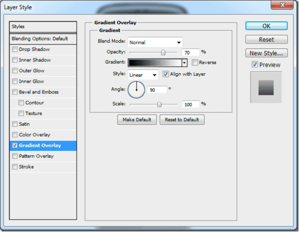299x232 pixels.
Task: Open the Style Linear dropdown
Action: tap(143, 75)
